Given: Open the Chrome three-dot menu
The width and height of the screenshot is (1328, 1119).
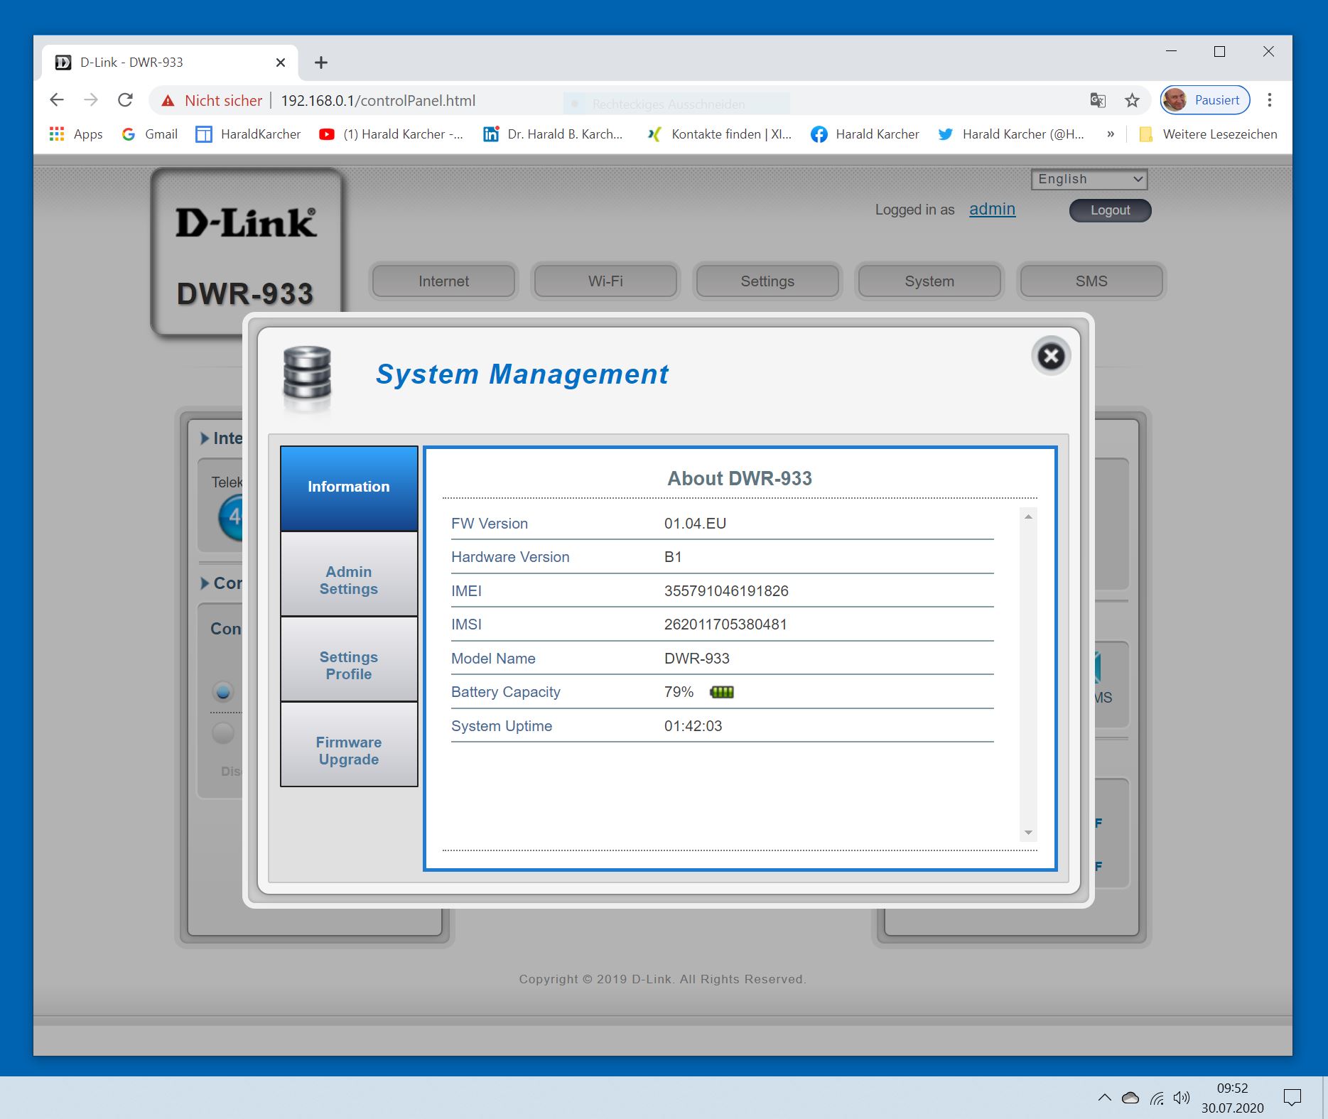Looking at the screenshot, I should pyautogui.click(x=1269, y=100).
